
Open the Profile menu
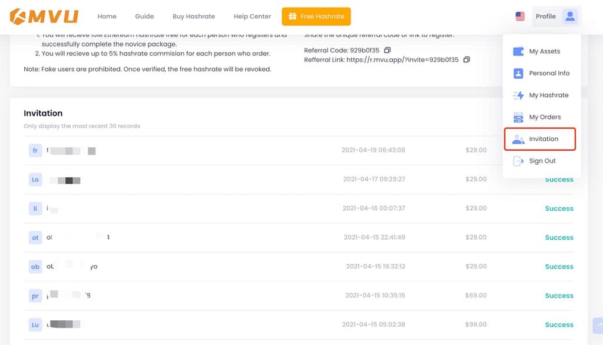[556, 16]
